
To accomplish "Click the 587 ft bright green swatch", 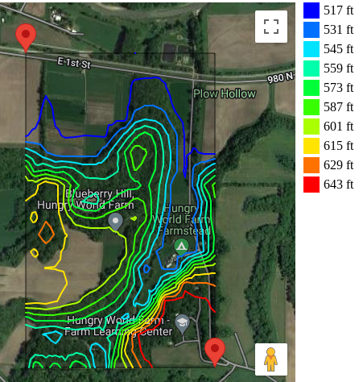I will (311, 107).
